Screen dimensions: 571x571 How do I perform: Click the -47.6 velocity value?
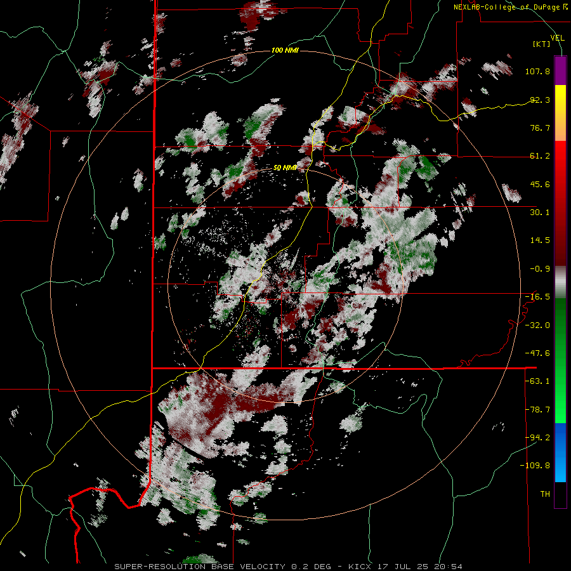point(537,353)
